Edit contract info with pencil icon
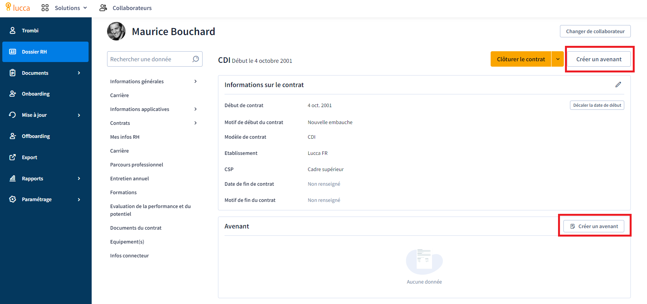 [618, 84]
